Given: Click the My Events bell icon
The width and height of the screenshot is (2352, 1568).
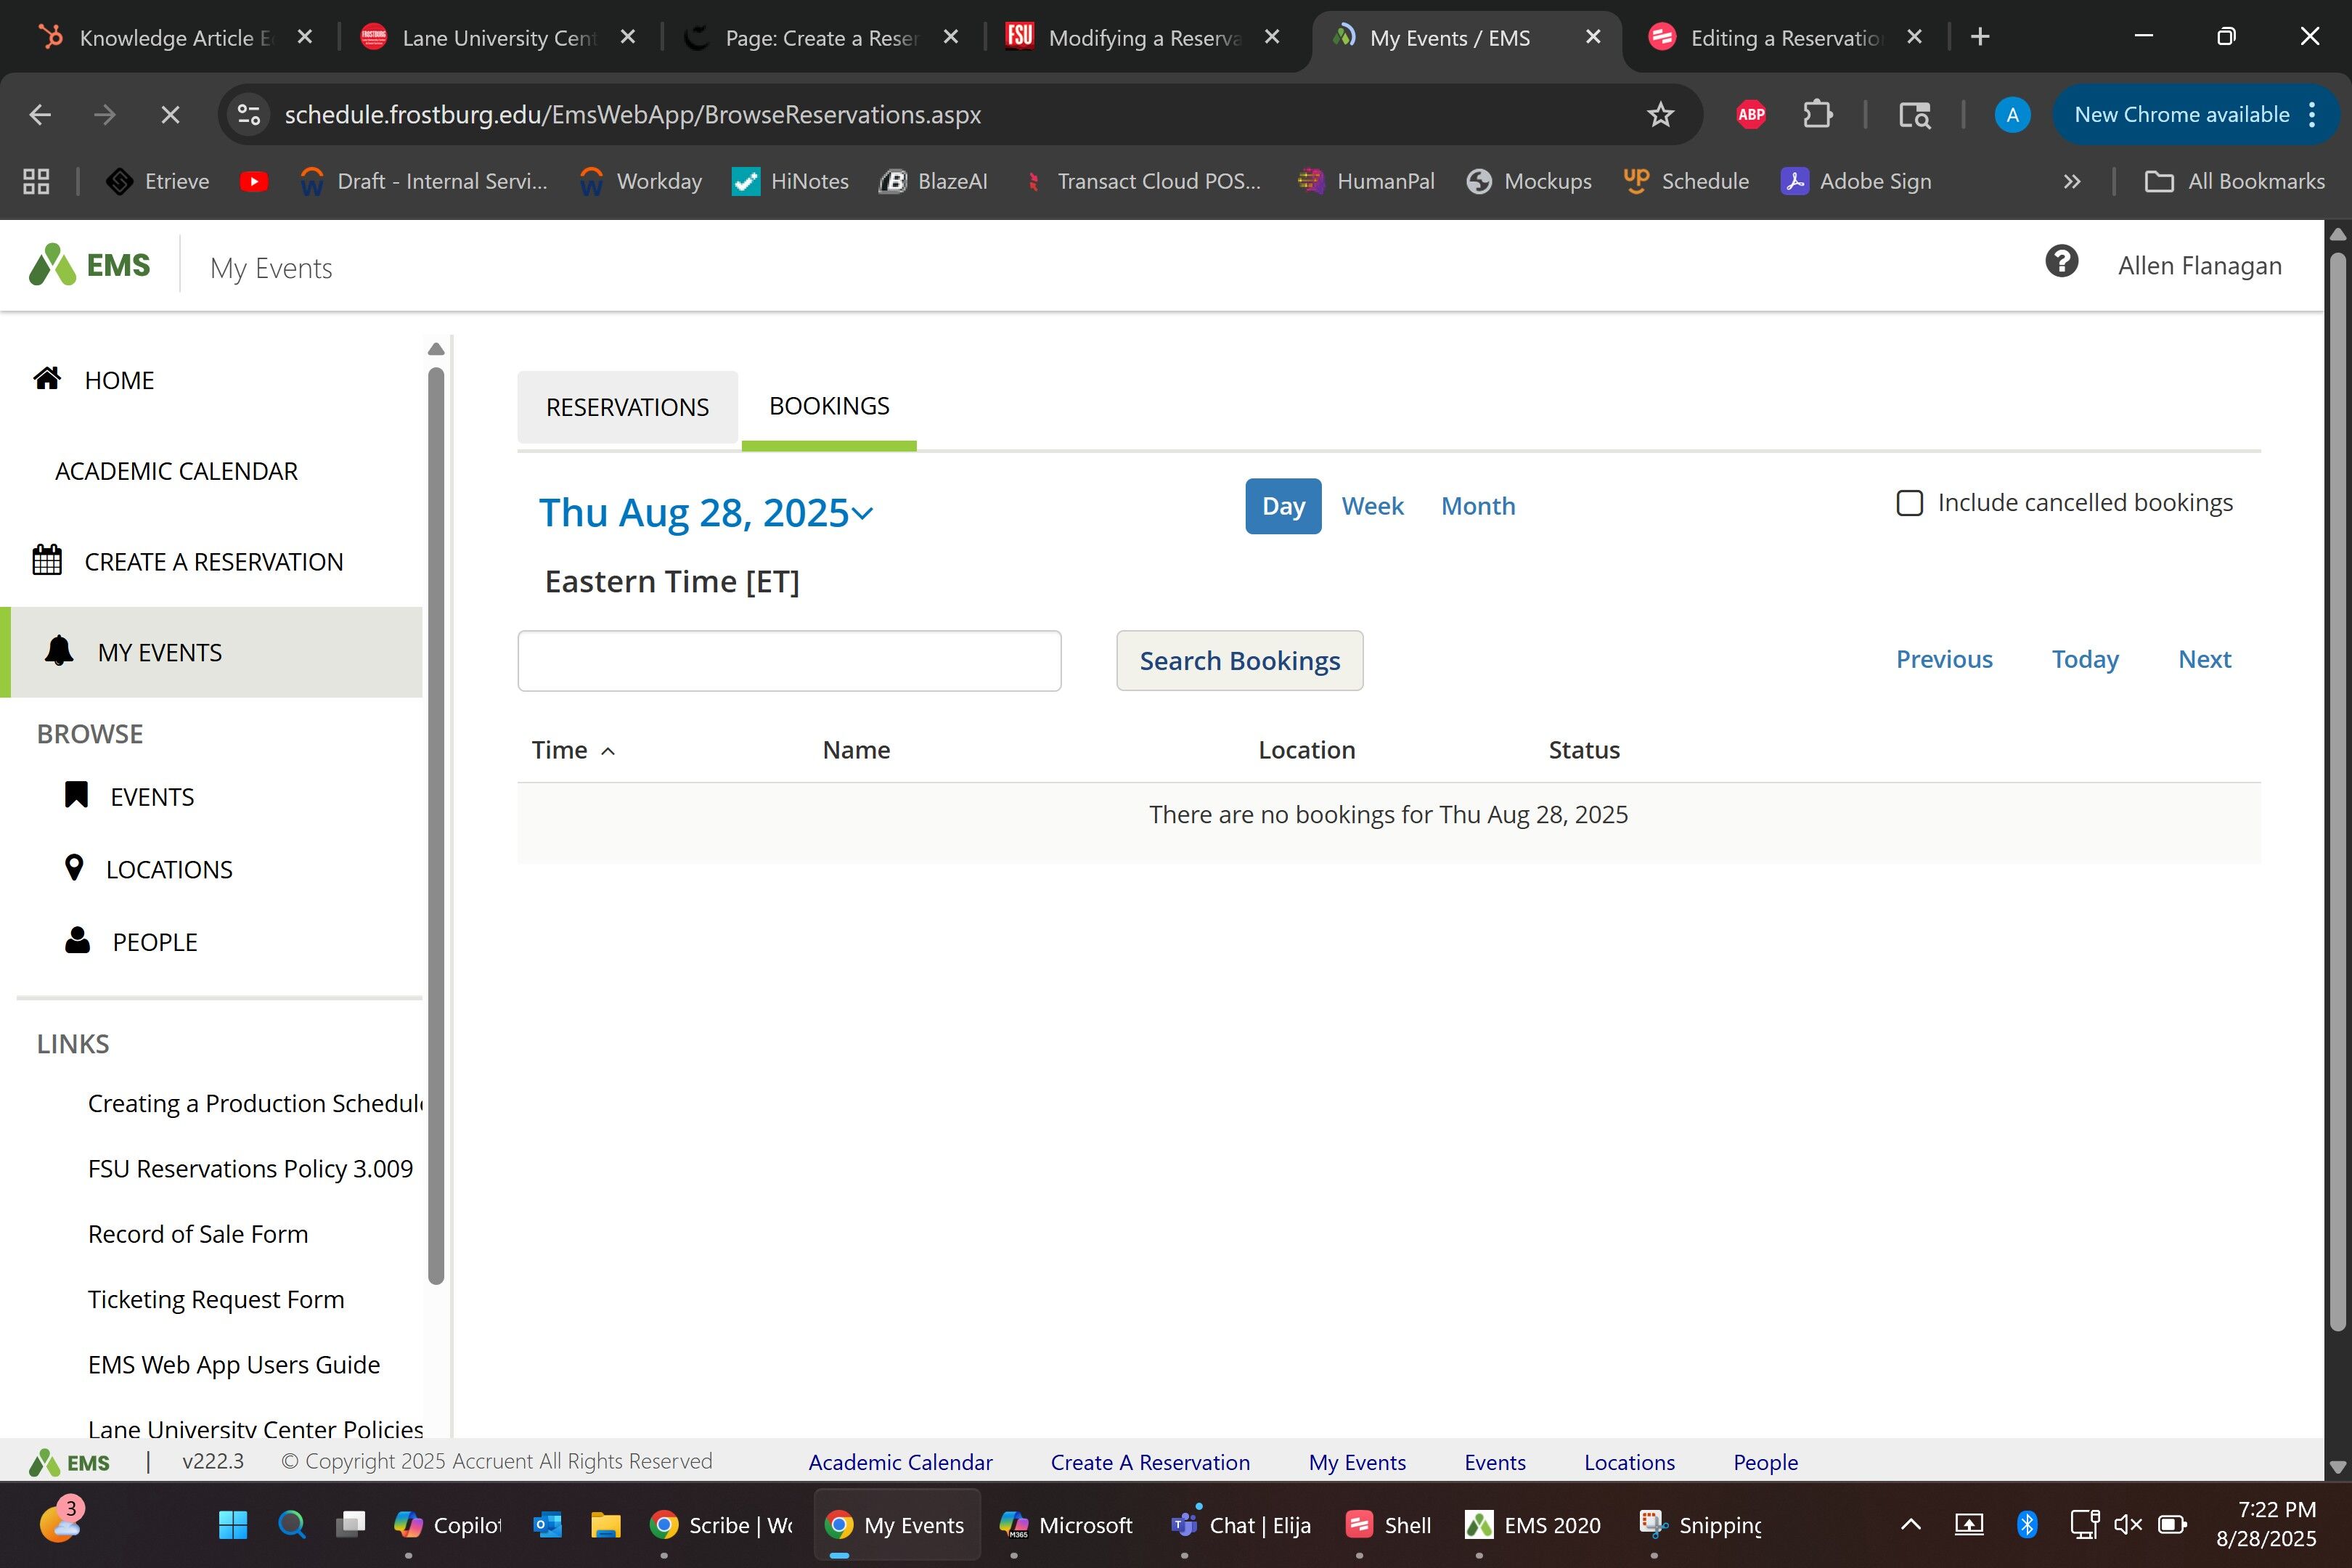Looking at the screenshot, I should [x=59, y=651].
